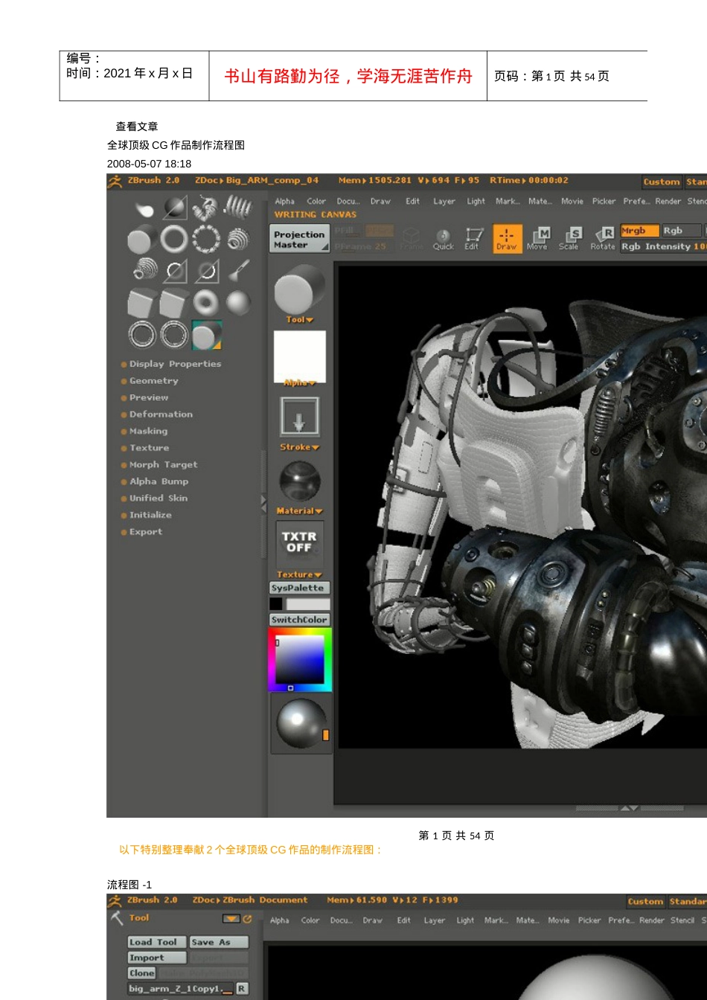Expand the Geometry subpalette
The width and height of the screenshot is (707, 1000).
point(154,381)
